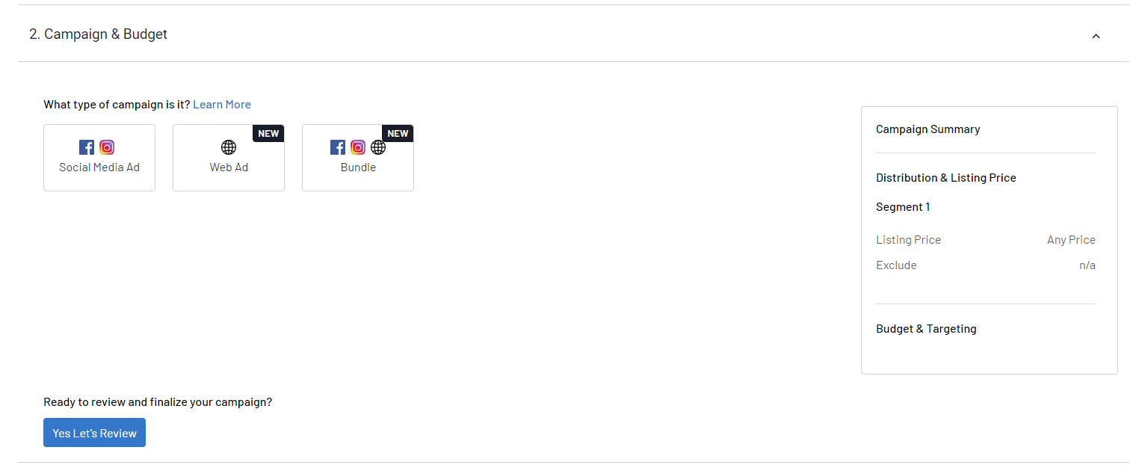Click the Any Price listing value
This screenshot has width=1142, height=468.
tap(1071, 240)
